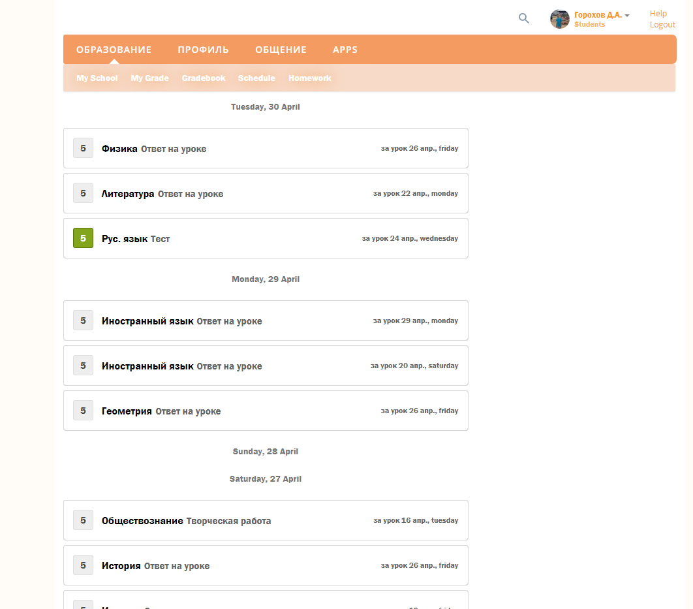Image resolution: width=693 pixels, height=609 pixels.
Task: Click the 'Sunday, 28 April' date heading
Action: 265,452
